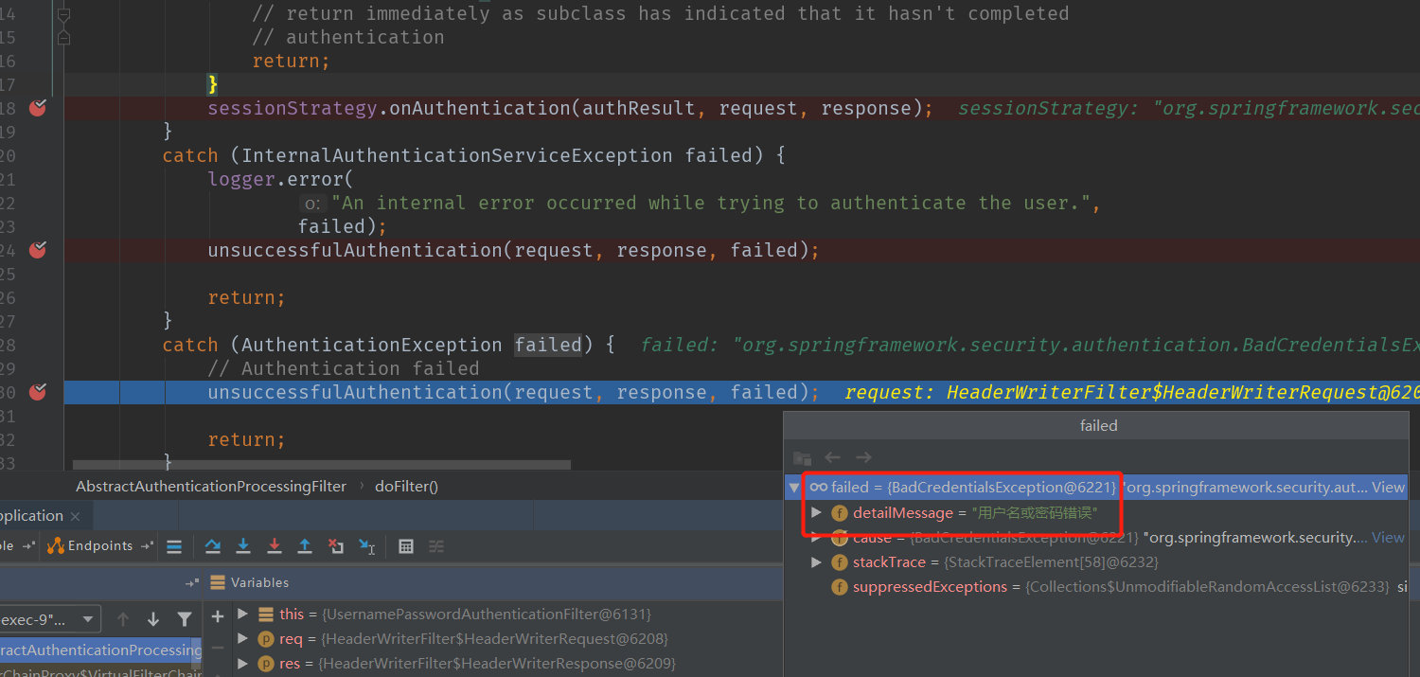Viewport: 1420px width, 677px height.
Task: Click the sessionStrategy inline debug hint
Action: point(1188,108)
